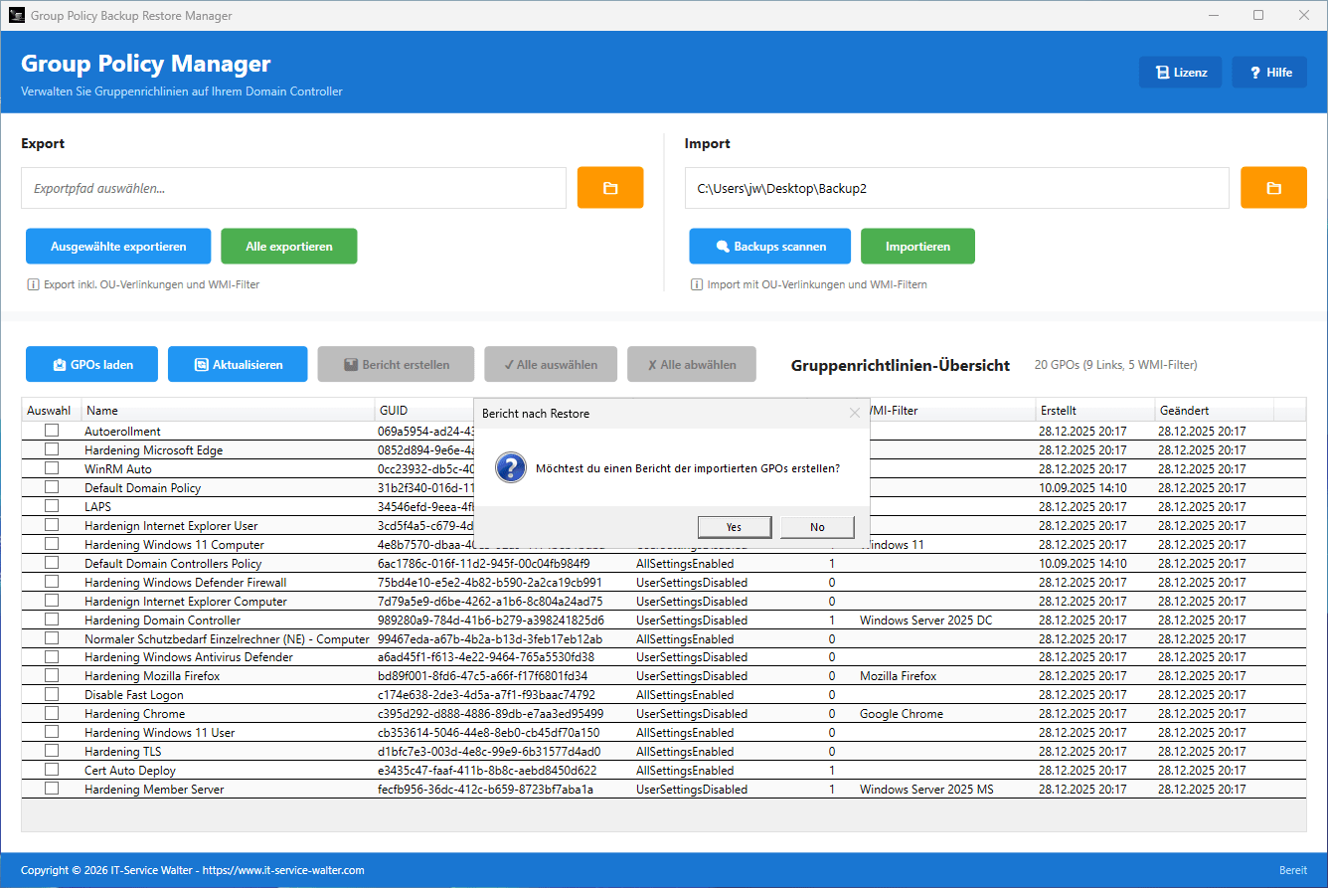Viewport: 1328px width, 888px height.
Task: Click the app icon in title bar
Action: (x=17, y=16)
